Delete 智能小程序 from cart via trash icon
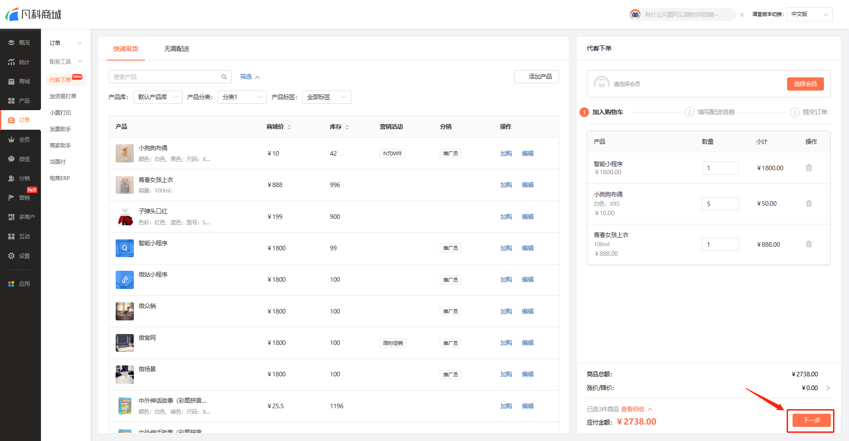 (809, 168)
